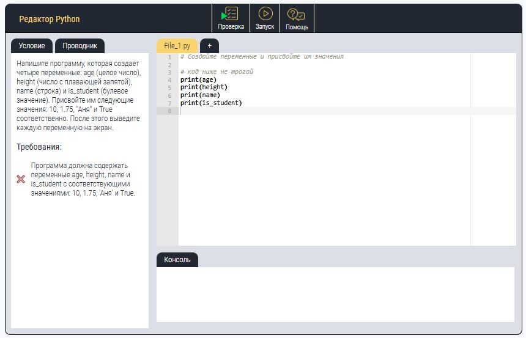Add a new file with the plus tab
Viewport: 526px width, 338px height.
[x=209, y=46]
